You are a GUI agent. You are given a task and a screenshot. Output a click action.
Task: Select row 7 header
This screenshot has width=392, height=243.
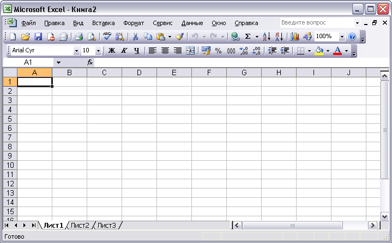(x=10, y=137)
